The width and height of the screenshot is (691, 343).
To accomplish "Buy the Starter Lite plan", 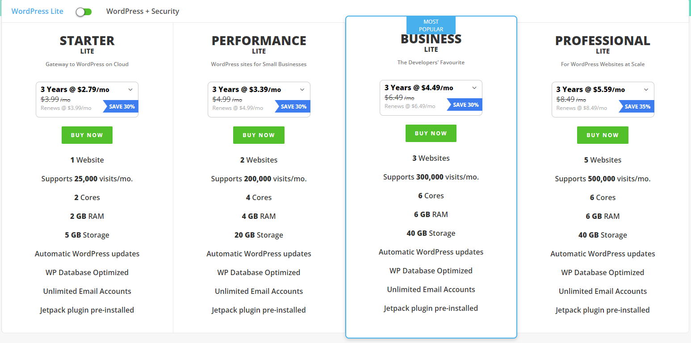I will click(x=87, y=135).
